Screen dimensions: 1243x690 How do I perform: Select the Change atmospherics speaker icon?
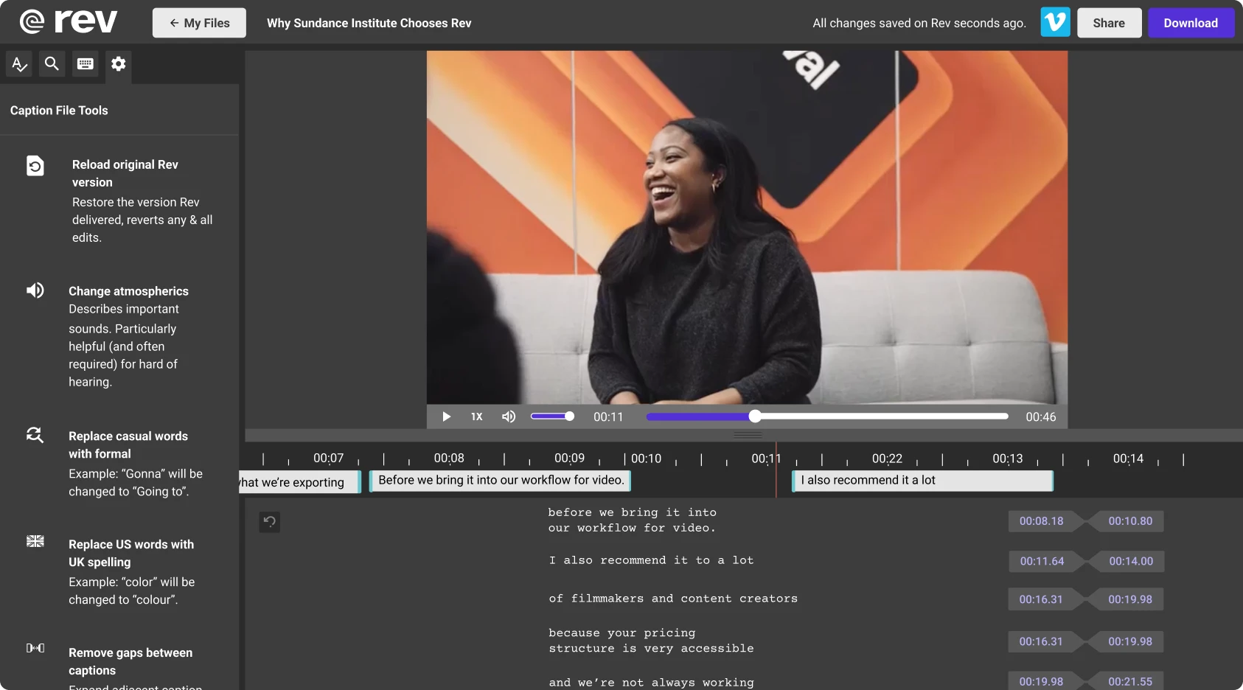(x=35, y=290)
